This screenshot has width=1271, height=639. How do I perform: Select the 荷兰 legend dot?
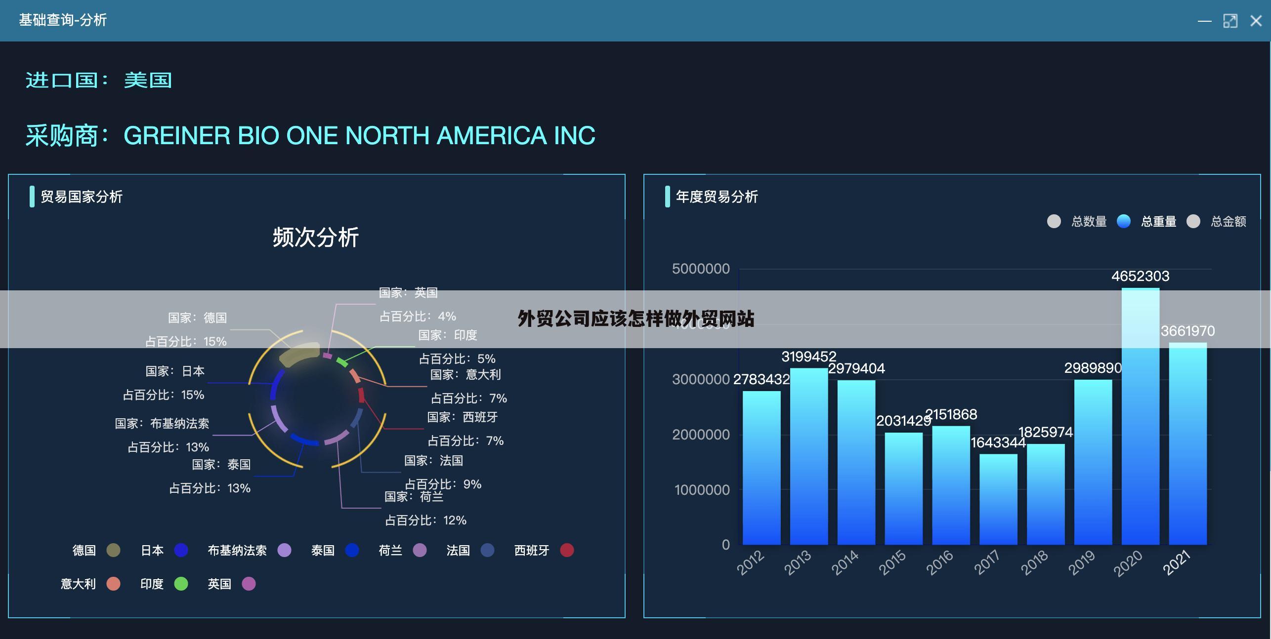[420, 550]
